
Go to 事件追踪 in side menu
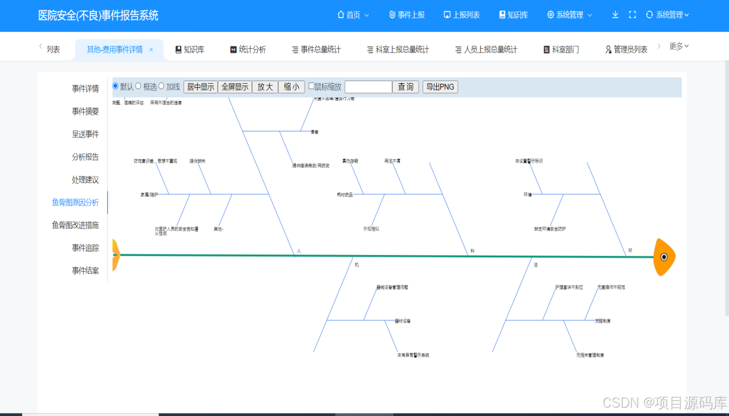85,248
